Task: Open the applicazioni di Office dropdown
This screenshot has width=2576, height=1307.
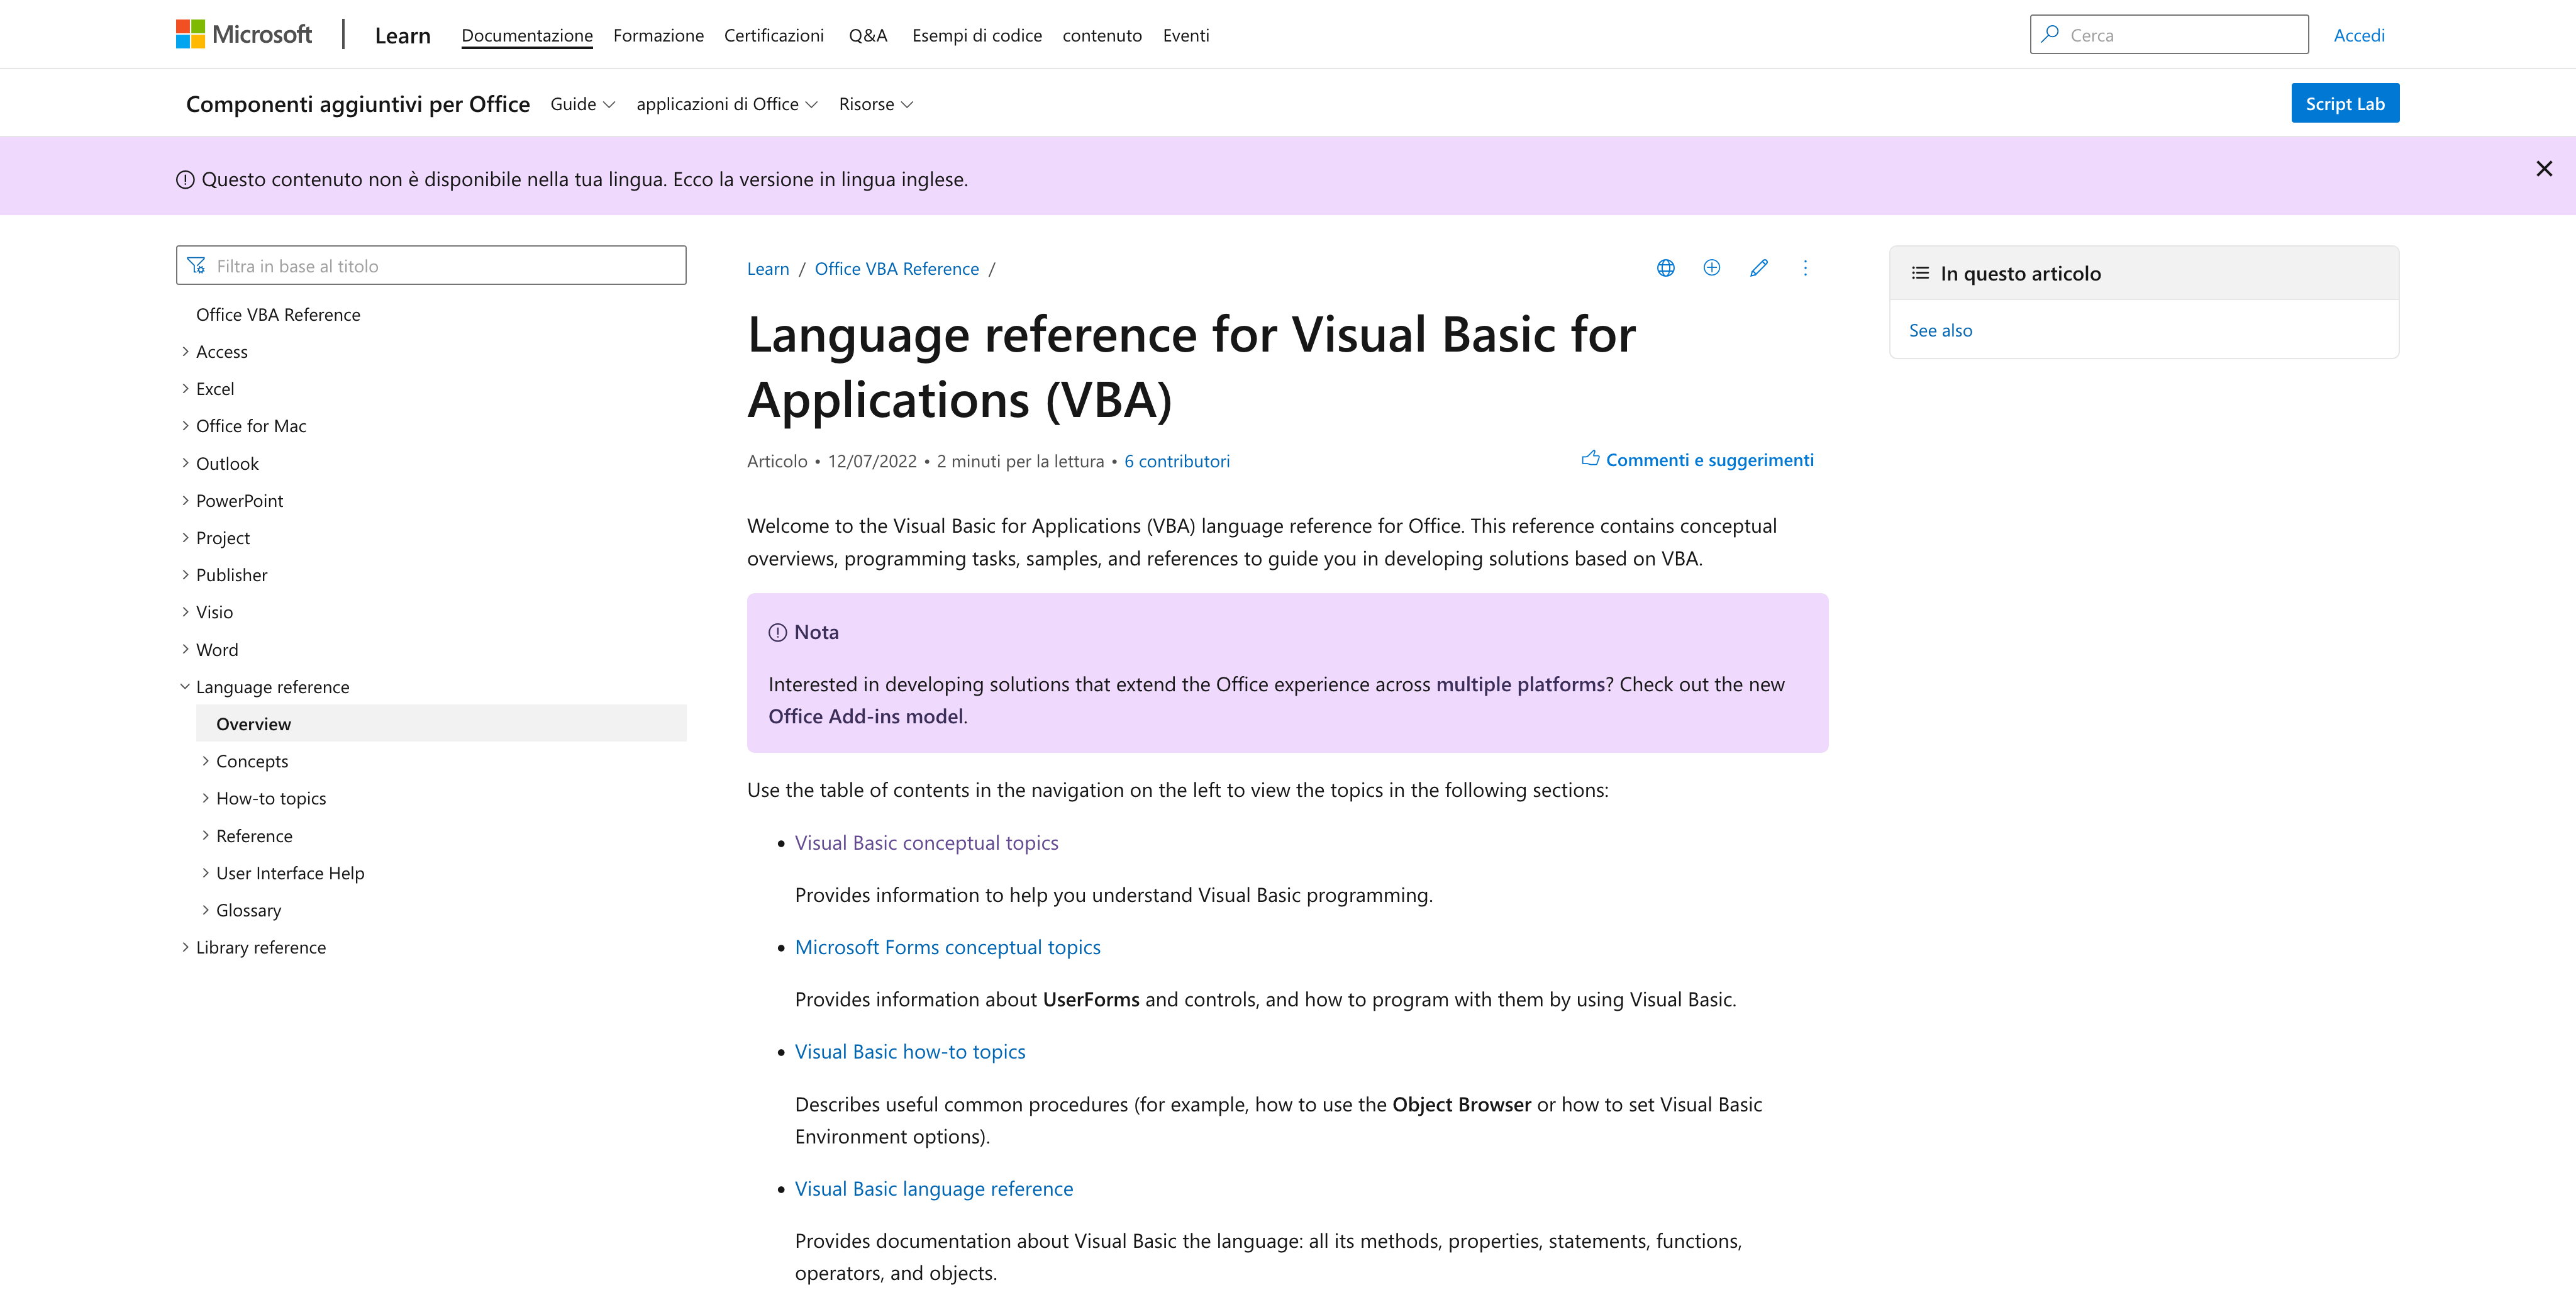Action: tap(727, 104)
